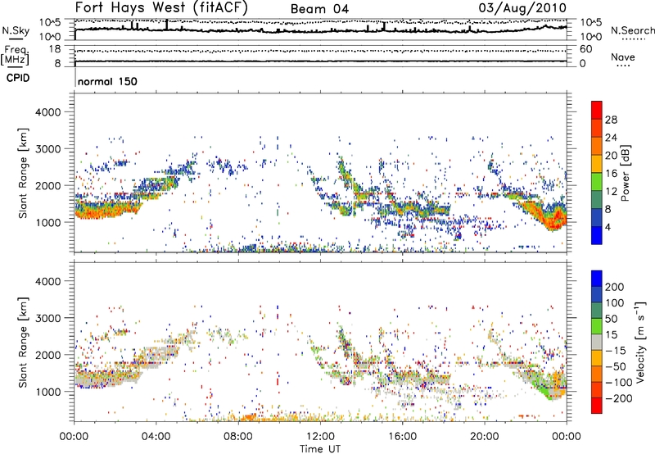Screen dimensions: 655x454
Task: Select the 'N.Search' legend label
Action: tap(632, 30)
